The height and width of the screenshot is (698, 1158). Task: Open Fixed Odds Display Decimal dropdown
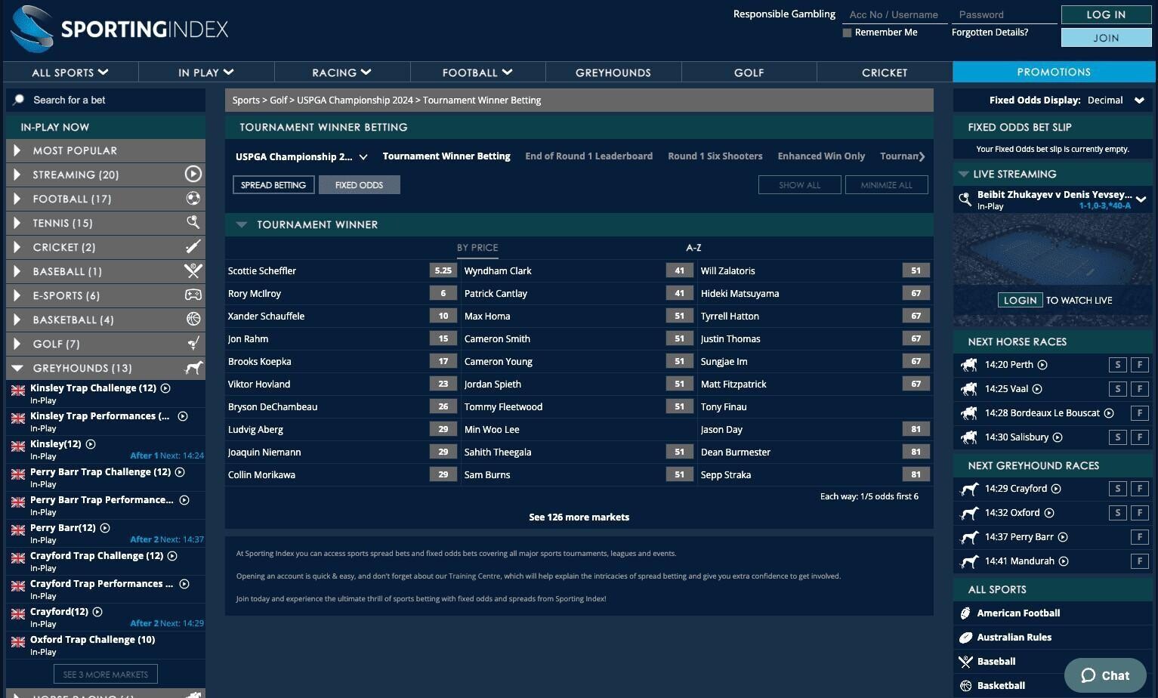pyautogui.click(x=1116, y=100)
